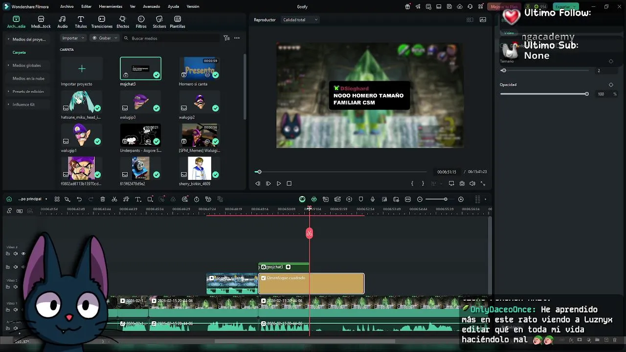The width and height of the screenshot is (626, 352).
Task: Open the media filter icon
Action: click(226, 38)
